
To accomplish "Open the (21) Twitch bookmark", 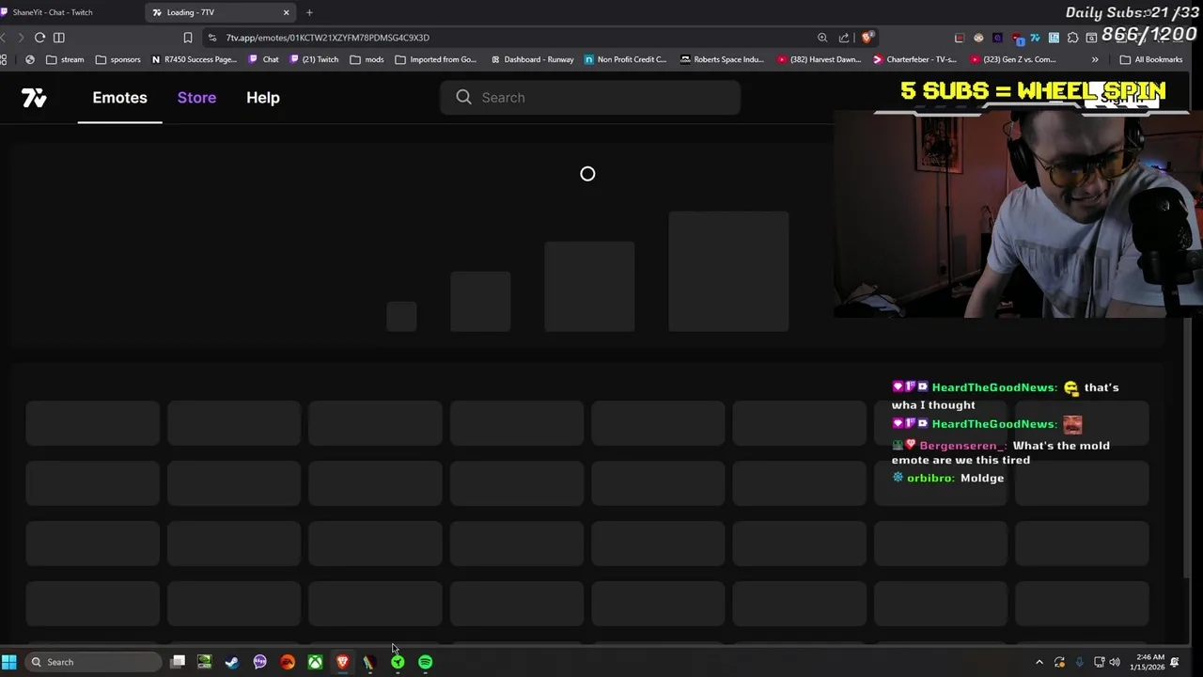I will click(314, 59).
